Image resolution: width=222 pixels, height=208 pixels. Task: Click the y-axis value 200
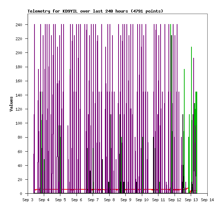(x=19, y=53)
